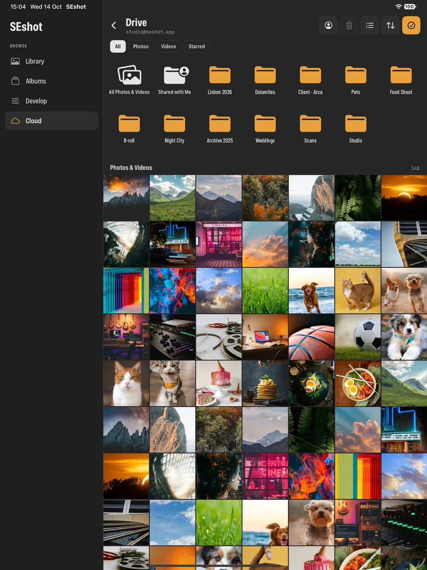Open the white and orange cat portrait
Screen dimensions: 427x570
pos(126,383)
